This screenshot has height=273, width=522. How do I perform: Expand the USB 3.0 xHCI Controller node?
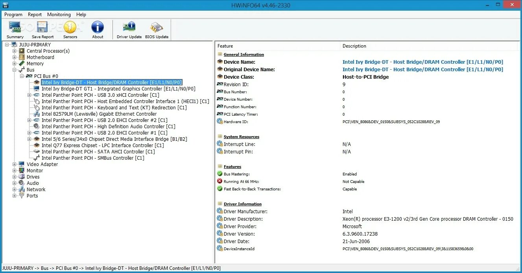[30, 95]
